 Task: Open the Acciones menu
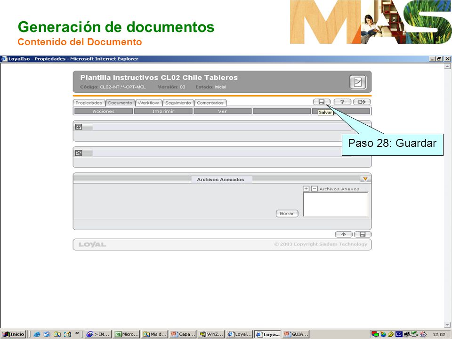(104, 111)
